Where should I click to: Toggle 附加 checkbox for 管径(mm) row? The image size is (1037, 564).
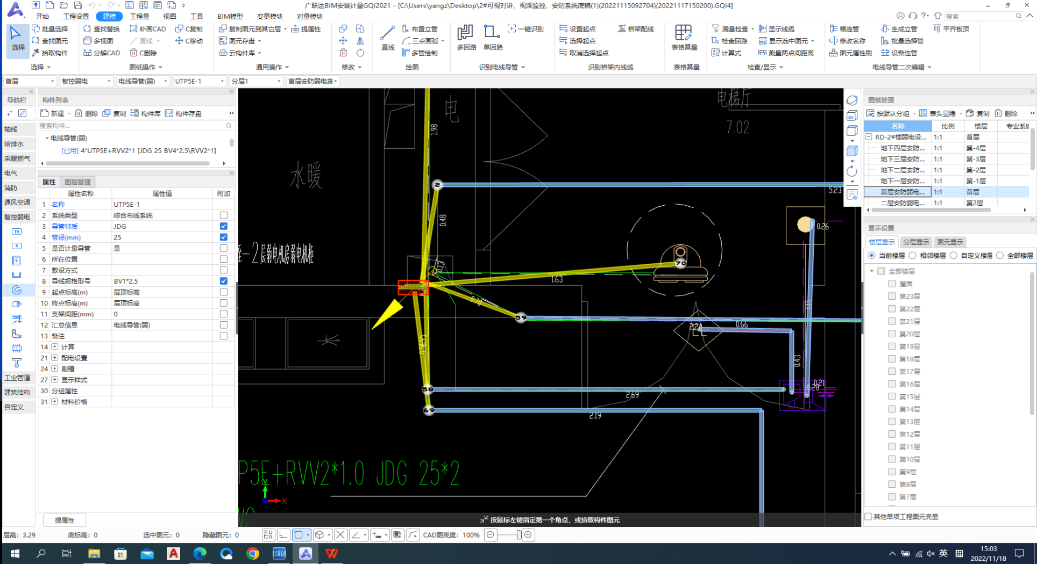click(x=224, y=237)
